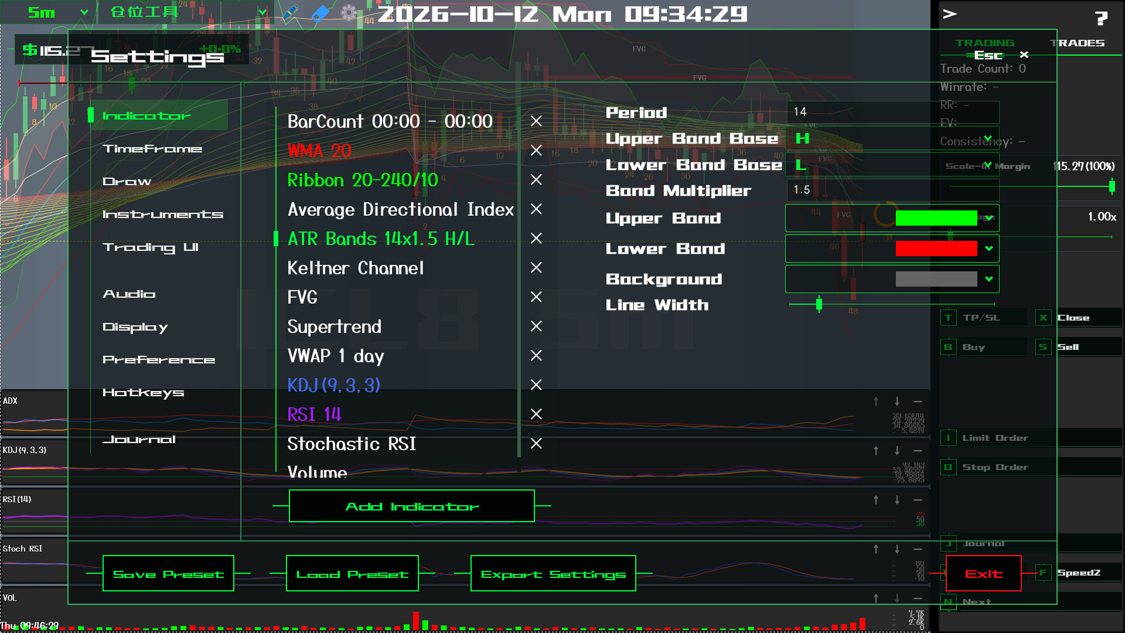Open the Draw settings section
The image size is (1125, 633).
pos(127,182)
